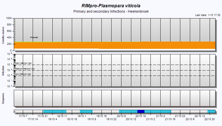Click the 21/10 23 time axis label
Viewport: 222px width, 126px height.
coord(180,116)
